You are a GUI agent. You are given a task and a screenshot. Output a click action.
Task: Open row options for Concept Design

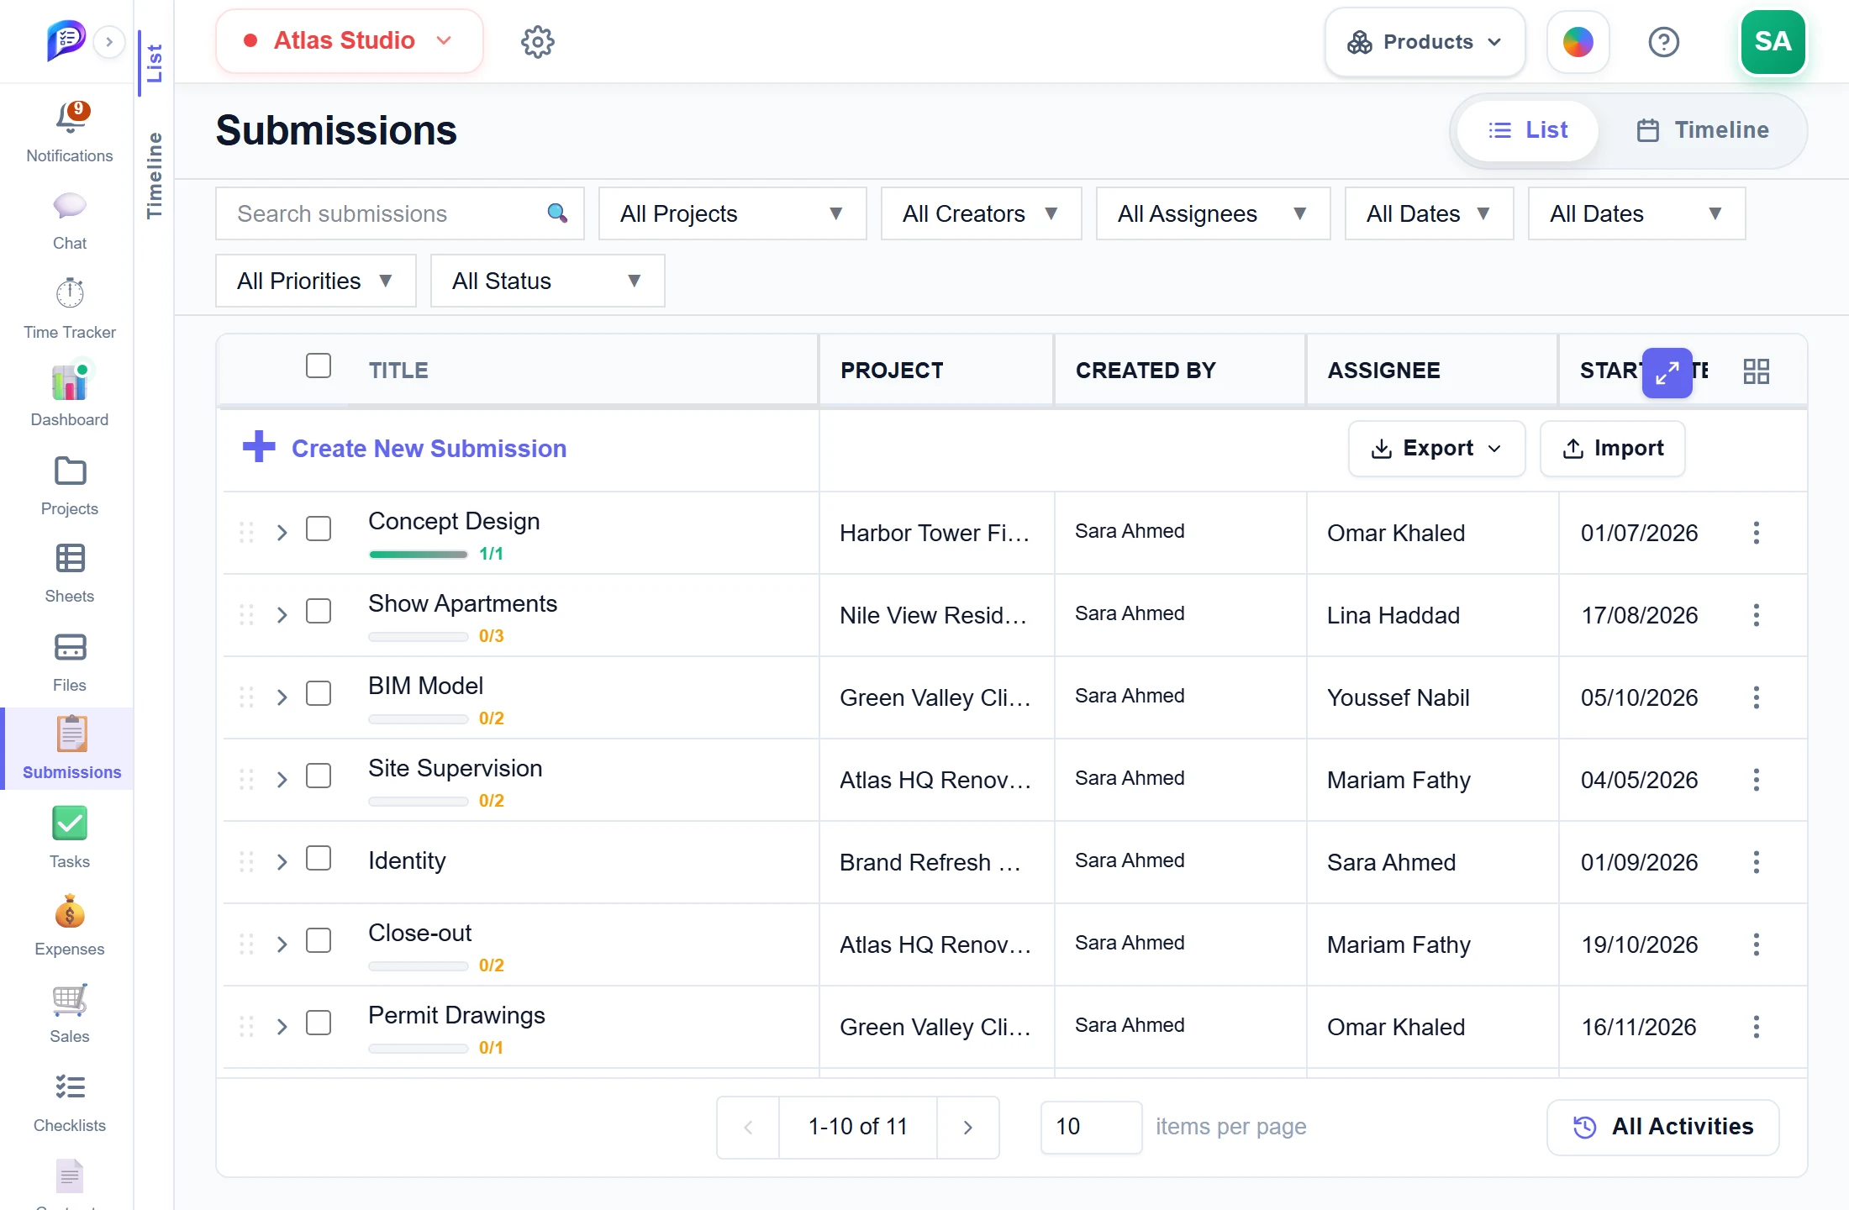(x=1757, y=533)
